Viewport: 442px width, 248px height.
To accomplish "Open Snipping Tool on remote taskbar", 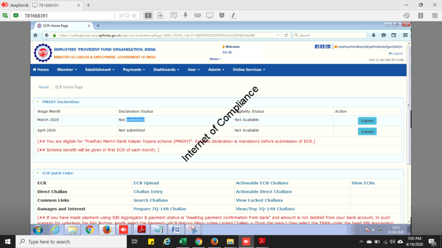I will tap(193, 230).
